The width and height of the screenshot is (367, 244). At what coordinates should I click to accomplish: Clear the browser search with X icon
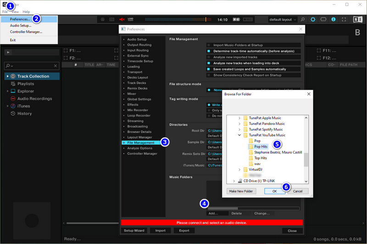56,66
